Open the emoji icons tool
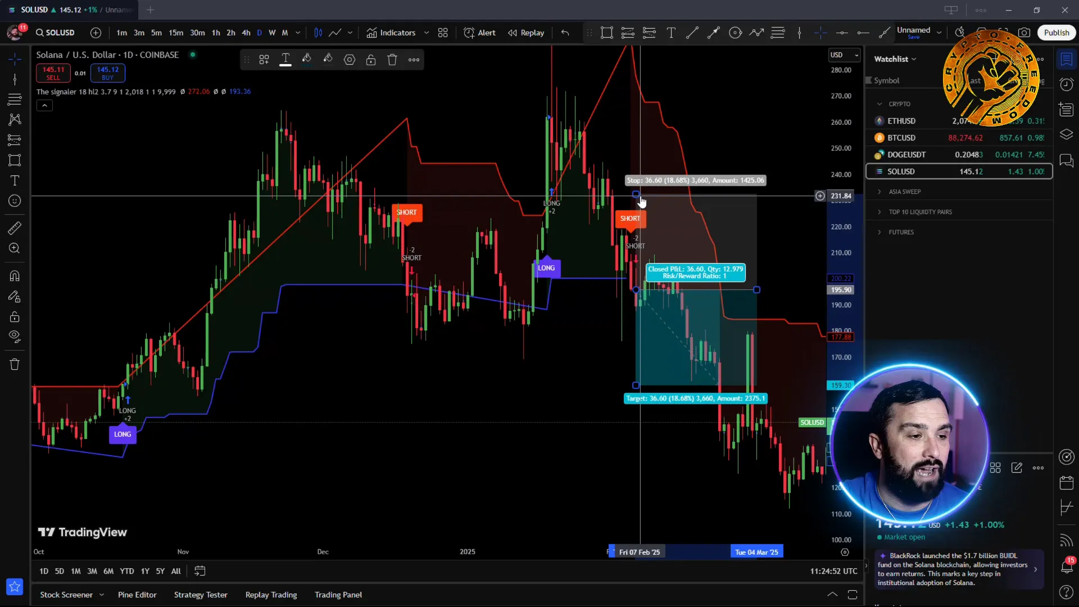Screen dimensions: 1079x607 point(15,201)
